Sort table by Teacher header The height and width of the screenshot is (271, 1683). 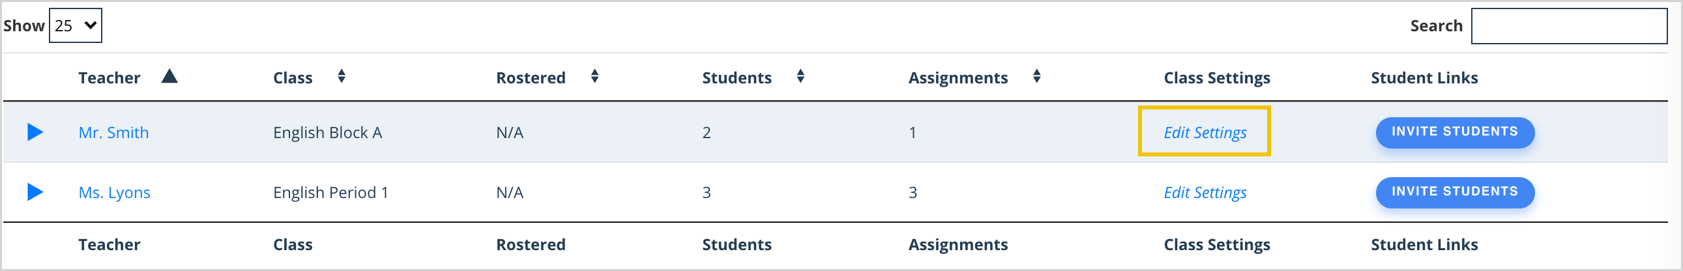(109, 78)
